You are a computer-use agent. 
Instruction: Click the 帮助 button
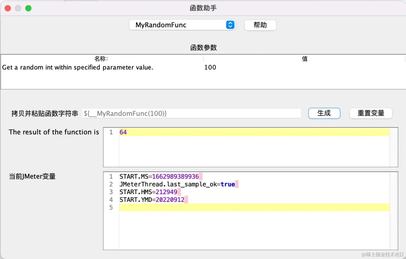tap(260, 25)
